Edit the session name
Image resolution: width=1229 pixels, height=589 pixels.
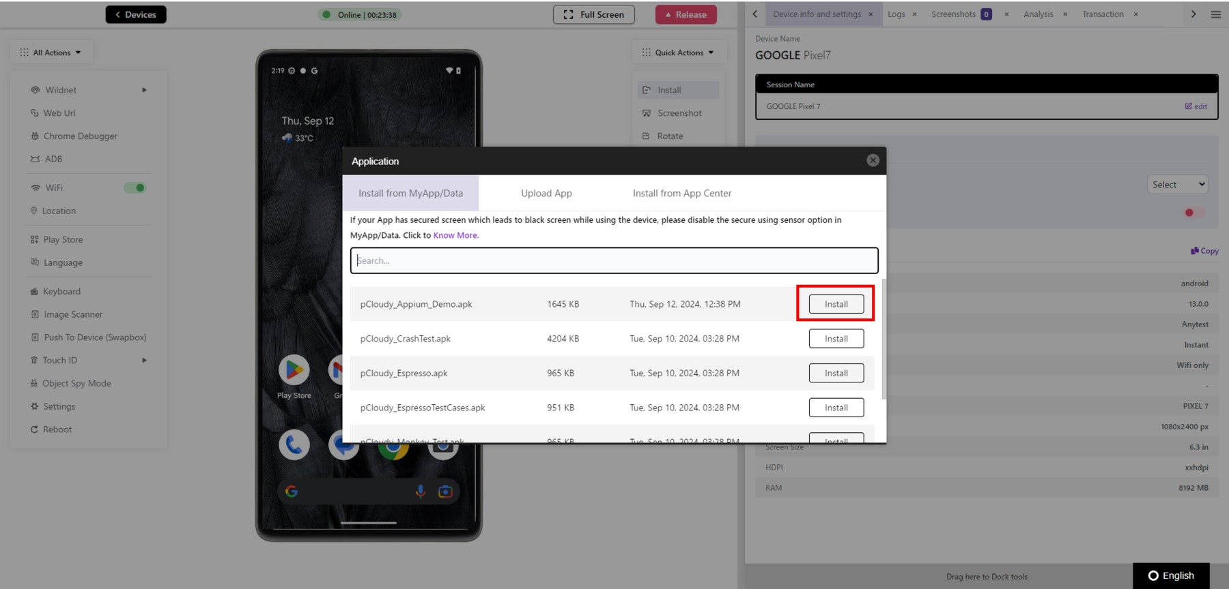tap(1196, 106)
